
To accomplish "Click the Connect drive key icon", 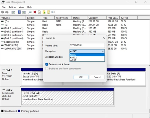I will tap(30, 12).
